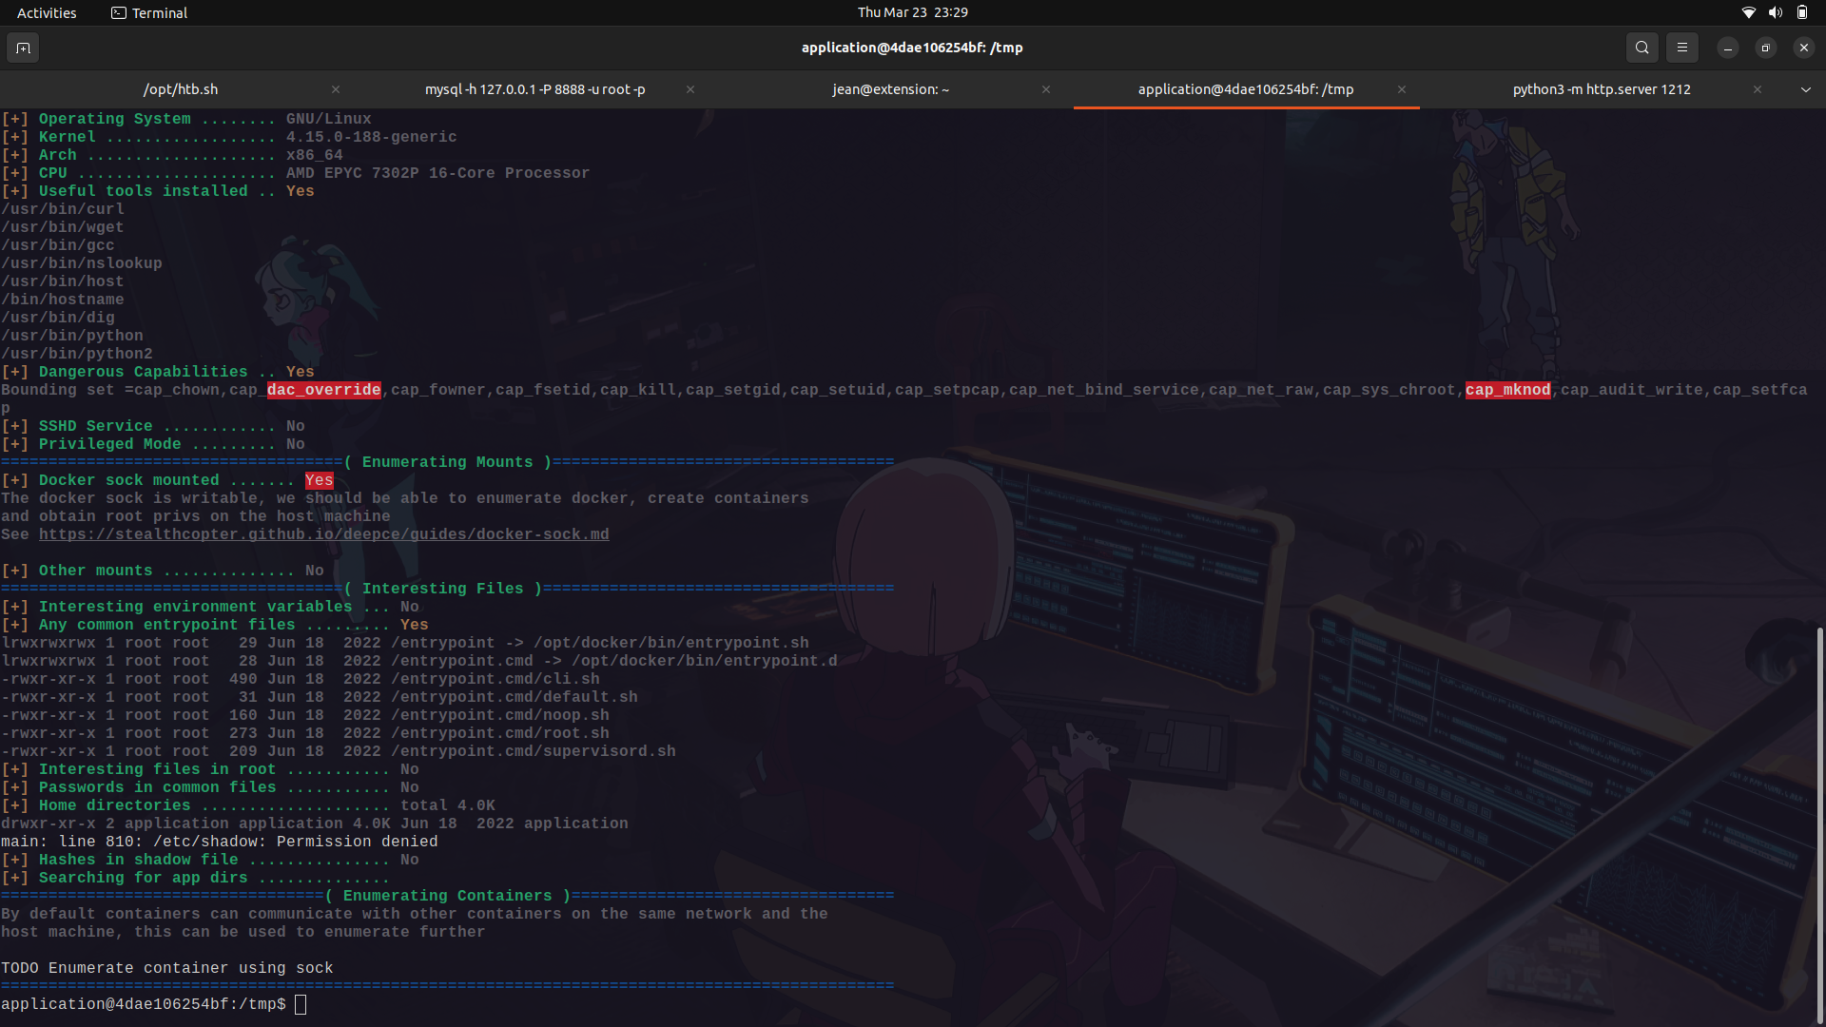Image resolution: width=1826 pixels, height=1027 pixels.
Task: Click the volume status icon
Action: tap(1775, 12)
